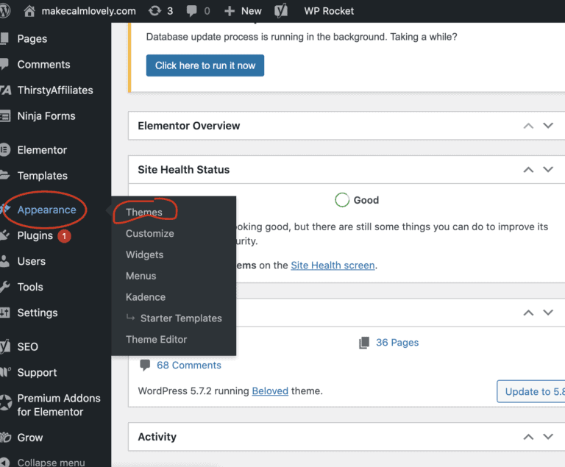Screen dimensions: 565x467
Task: Open Widgets in the Appearance submenu
Action: pyautogui.click(x=144, y=254)
